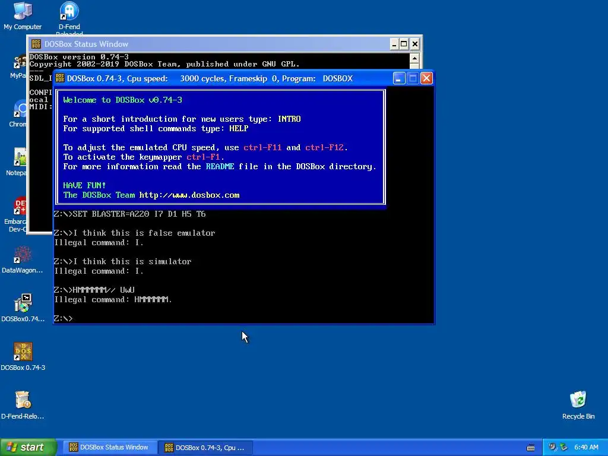Open the My Computer desktop icon
608x456 pixels.
click(23, 16)
